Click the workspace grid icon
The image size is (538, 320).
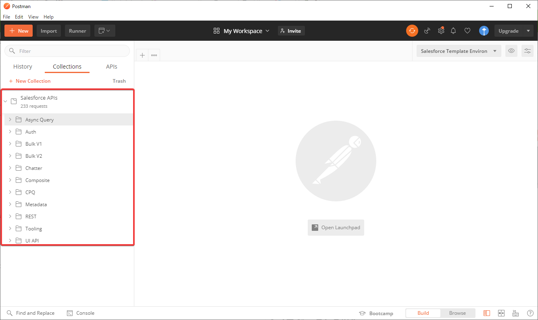coord(217,31)
